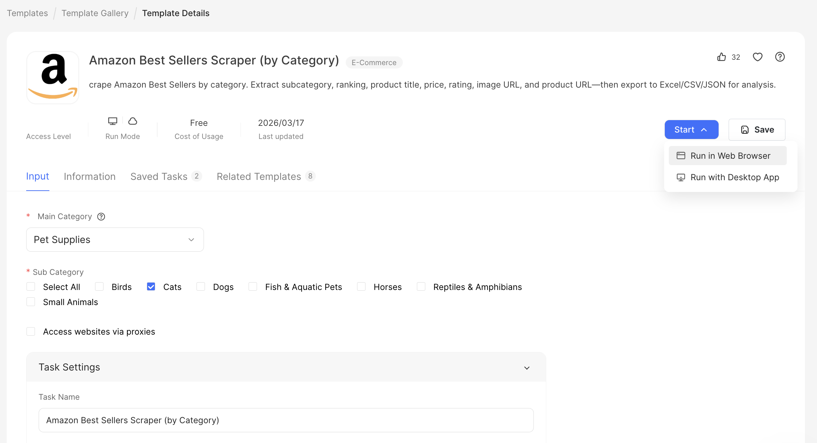The image size is (817, 443).
Task: Switch to the Information tab
Action: point(90,177)
